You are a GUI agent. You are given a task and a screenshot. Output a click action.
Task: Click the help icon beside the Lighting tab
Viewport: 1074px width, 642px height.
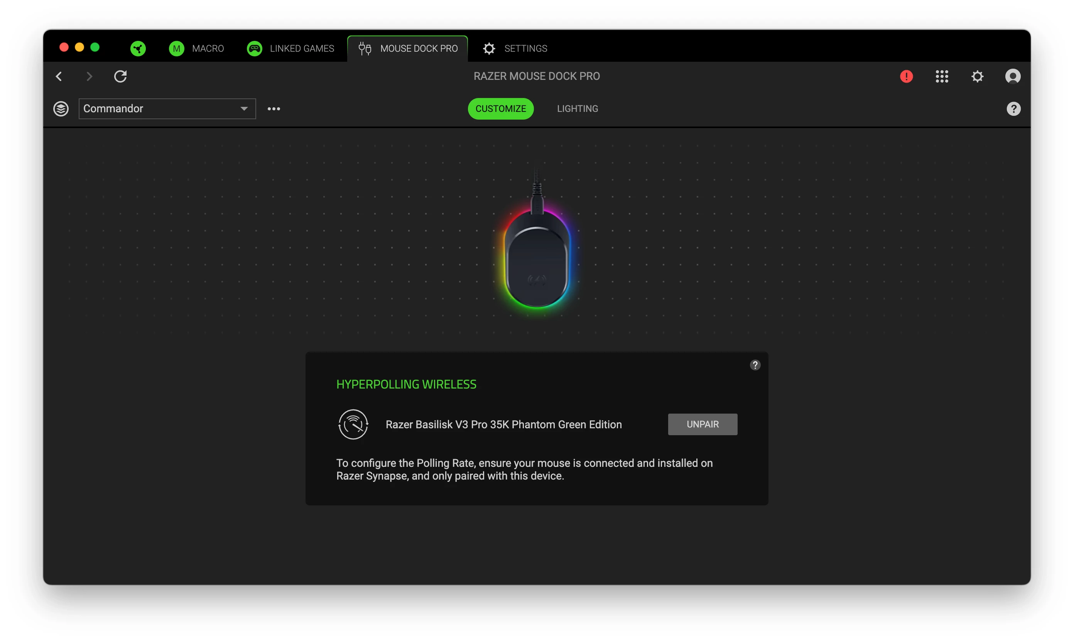[x=1013, y=108]
